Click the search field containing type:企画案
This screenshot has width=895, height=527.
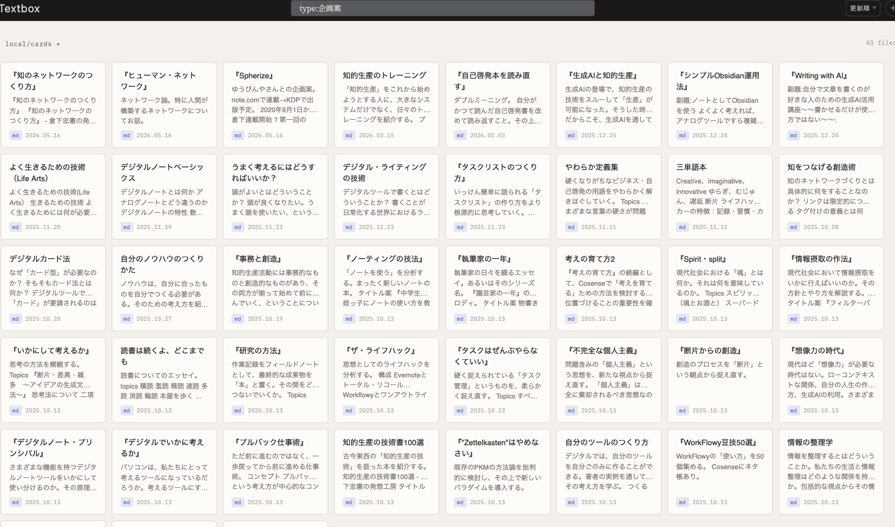443,8
